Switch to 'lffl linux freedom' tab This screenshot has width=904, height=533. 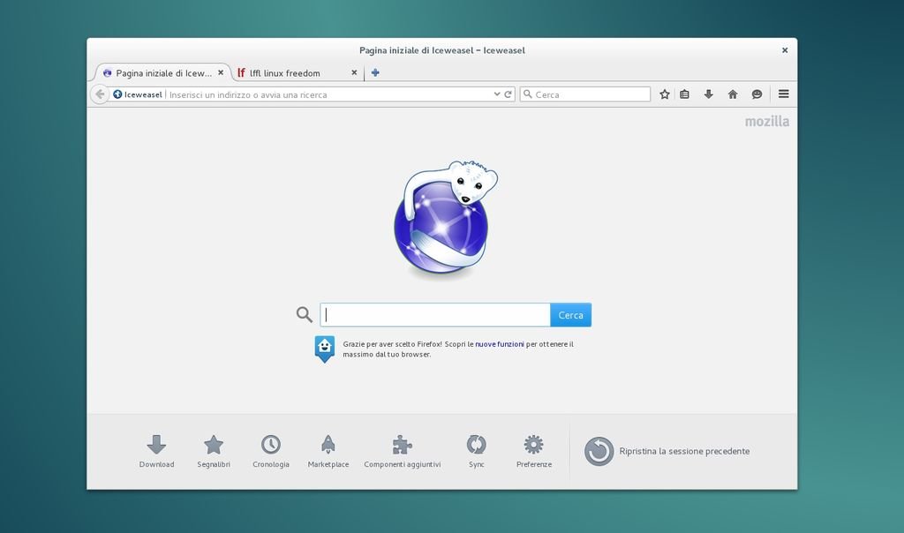tap(298, 72)
